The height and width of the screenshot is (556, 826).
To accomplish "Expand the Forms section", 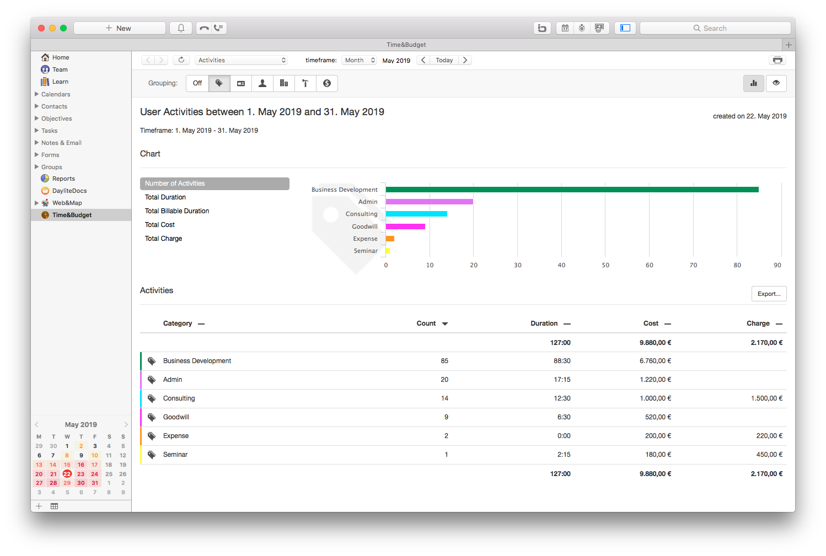I will click(37, 155).
